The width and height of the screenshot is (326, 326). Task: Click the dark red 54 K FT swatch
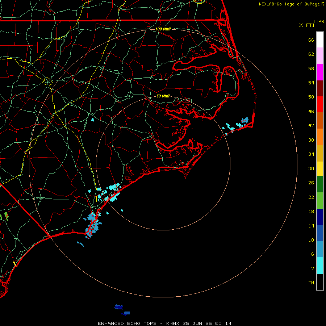(320, 88)
